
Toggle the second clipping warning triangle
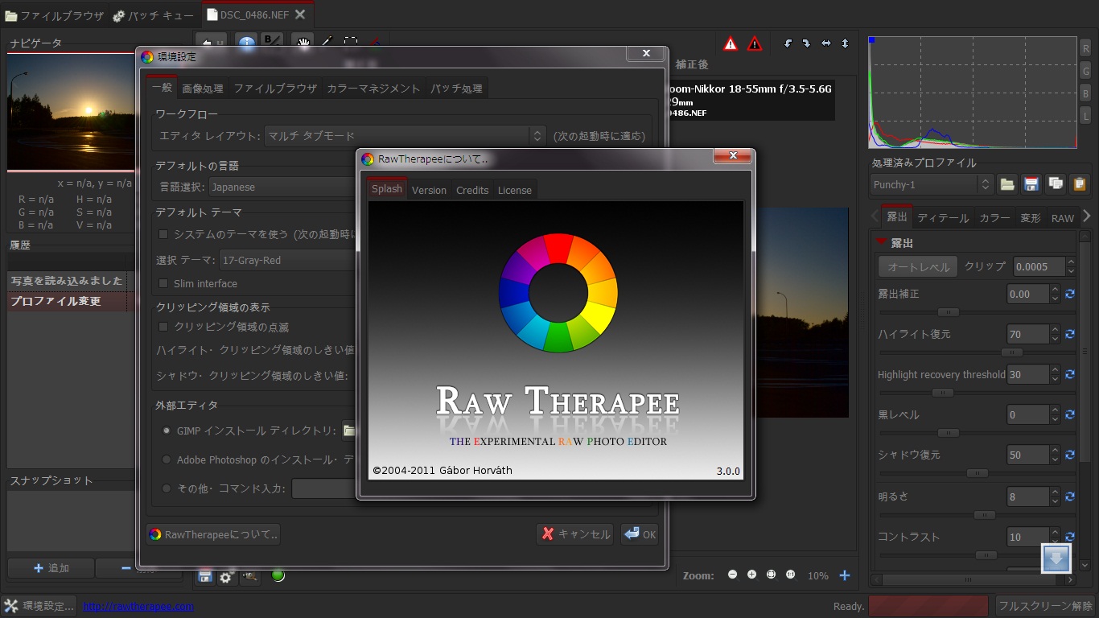[x=755, y=43]
